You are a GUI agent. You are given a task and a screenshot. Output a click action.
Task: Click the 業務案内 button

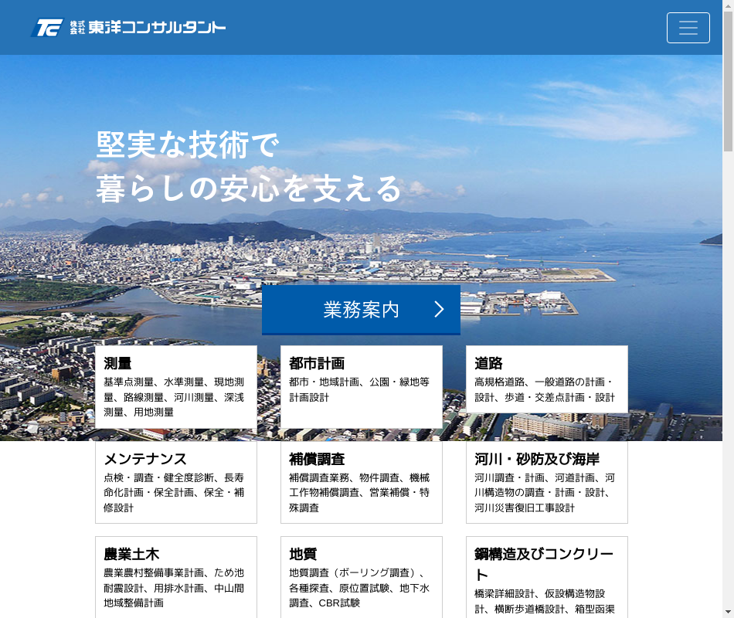coord(361,310)
